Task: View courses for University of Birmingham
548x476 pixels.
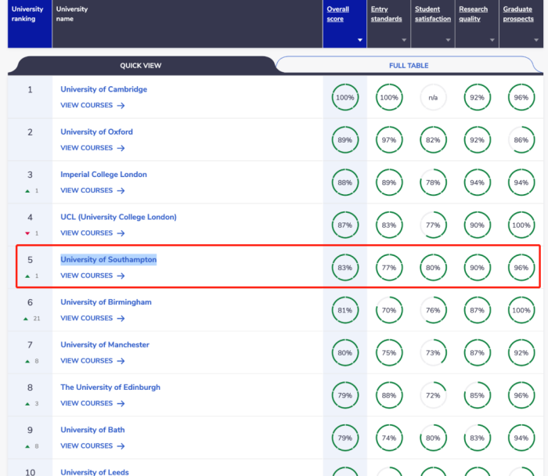Action: pos(92,319)
